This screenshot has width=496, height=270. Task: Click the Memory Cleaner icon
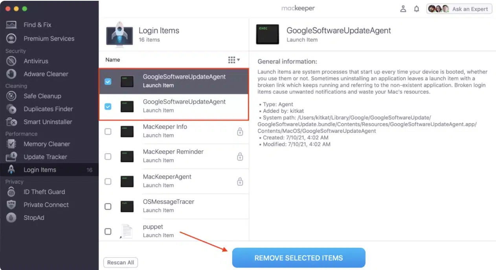tap(11, 144)
